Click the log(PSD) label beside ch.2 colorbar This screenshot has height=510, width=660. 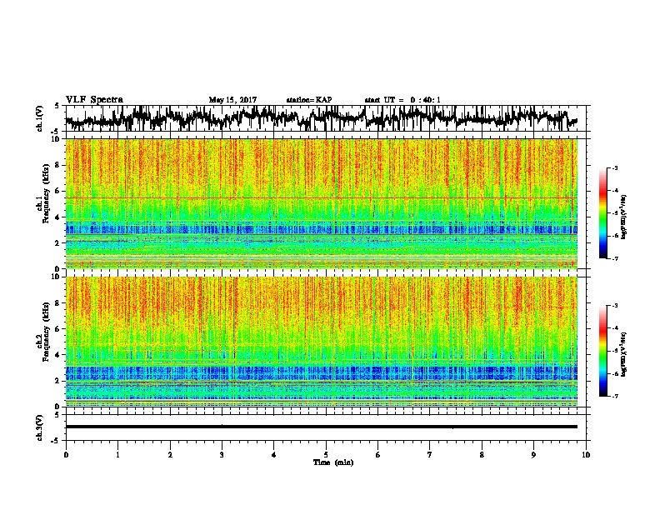623,354
